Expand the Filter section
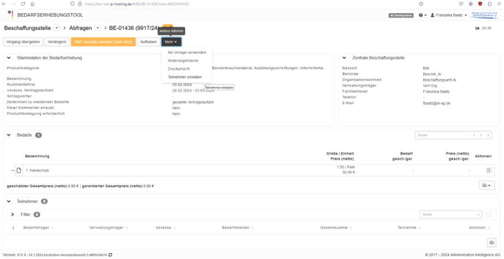504x259 pixels. 13,214
